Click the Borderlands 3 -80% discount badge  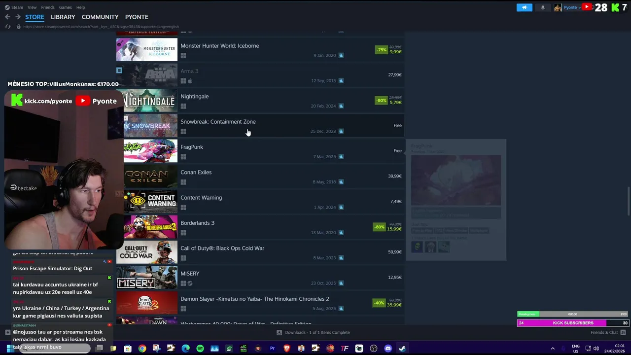pyautogui.click(x=380, y=227)
